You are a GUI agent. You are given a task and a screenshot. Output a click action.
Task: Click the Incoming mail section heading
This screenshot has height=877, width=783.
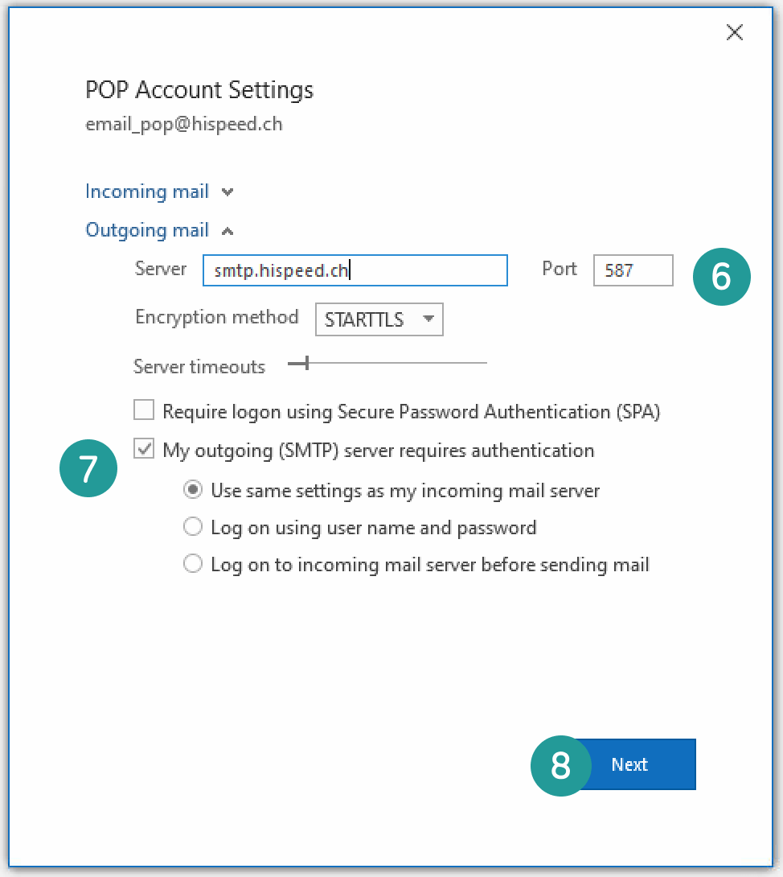click(x=147, y=191)
